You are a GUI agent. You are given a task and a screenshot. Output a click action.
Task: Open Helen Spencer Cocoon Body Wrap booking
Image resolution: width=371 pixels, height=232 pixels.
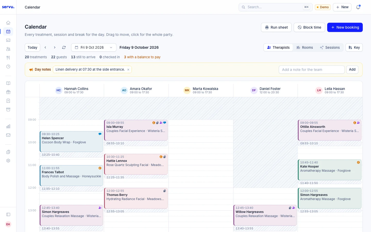tap(71, 142)
